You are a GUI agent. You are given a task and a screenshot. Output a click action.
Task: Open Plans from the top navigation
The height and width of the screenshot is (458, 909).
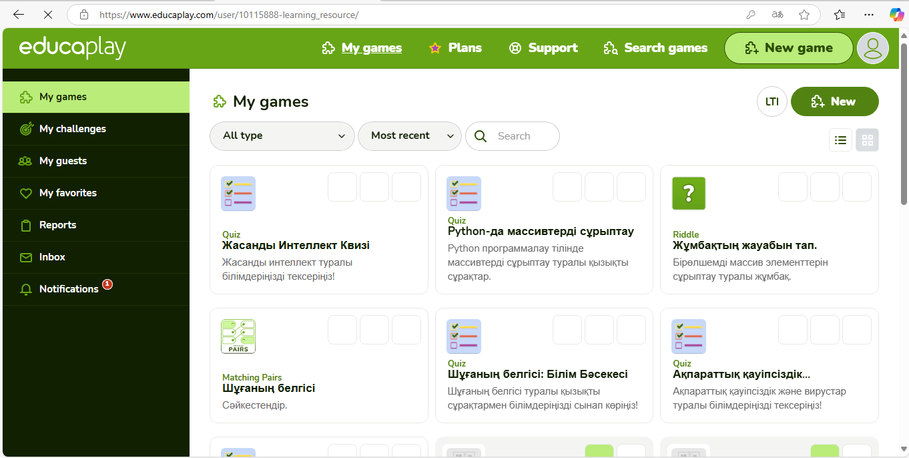[x=456, y=48]
